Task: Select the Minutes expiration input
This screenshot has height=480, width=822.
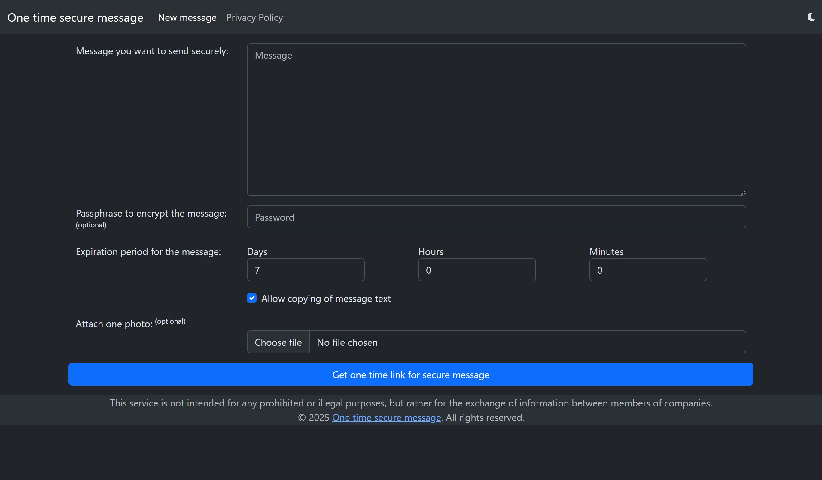Action: pyautogui.click(x=648, y=270)
